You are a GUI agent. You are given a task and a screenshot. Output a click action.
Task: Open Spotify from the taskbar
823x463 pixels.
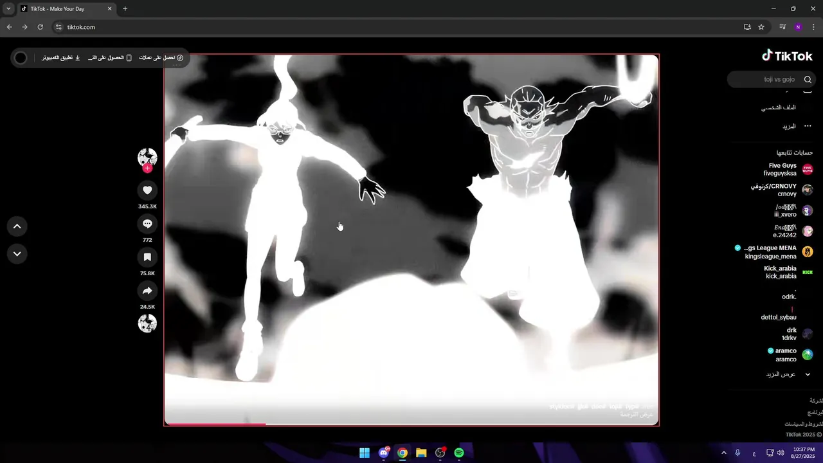coord(459,453)
